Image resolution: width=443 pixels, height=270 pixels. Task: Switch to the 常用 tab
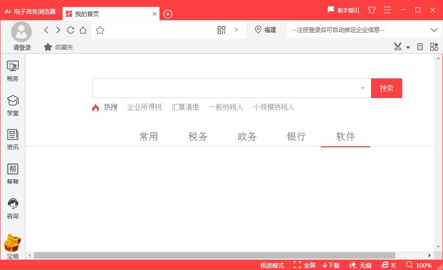(149, 136)
